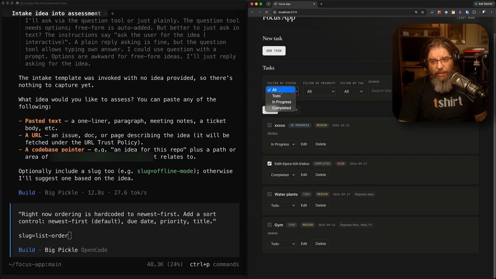
Task: Delete the Gym task
Action: point(320,244)
